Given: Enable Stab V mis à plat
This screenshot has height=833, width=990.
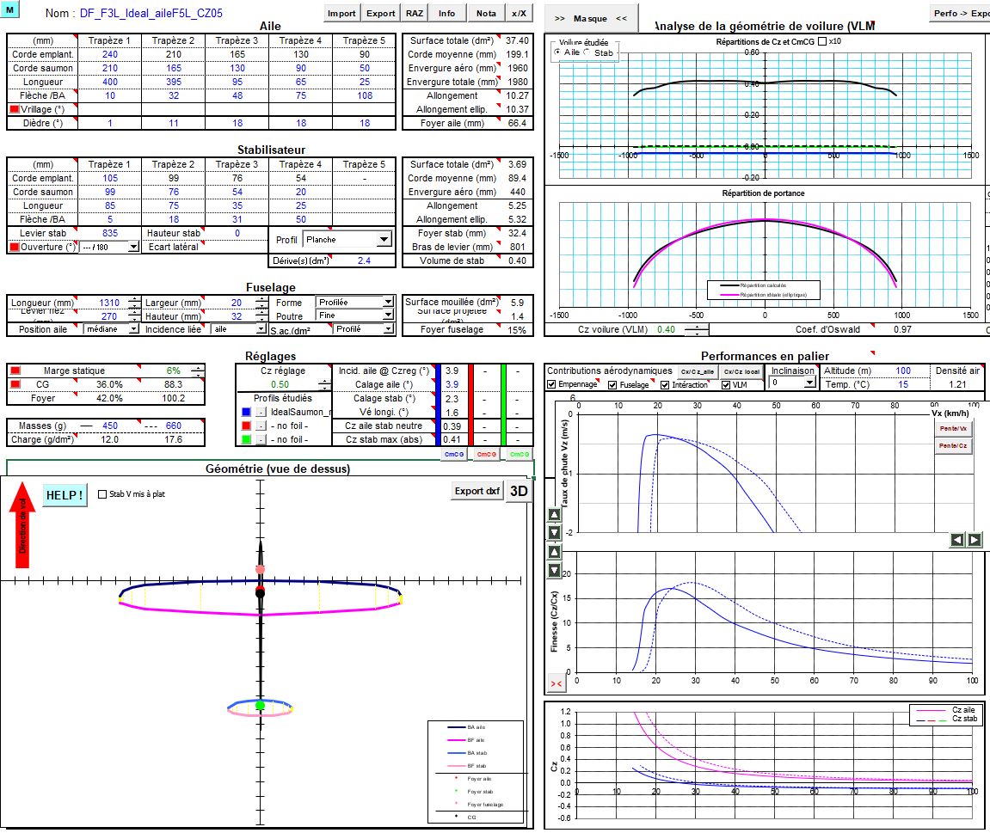Looking at the screenshot, I should click(102, 494).
